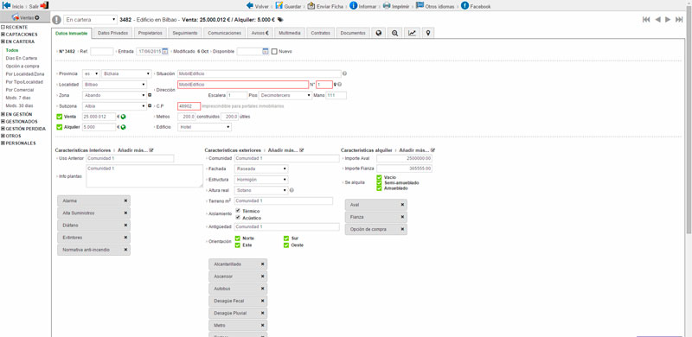
Task: Switch to the Seguimiento tab
Action: tap(185, 33)
